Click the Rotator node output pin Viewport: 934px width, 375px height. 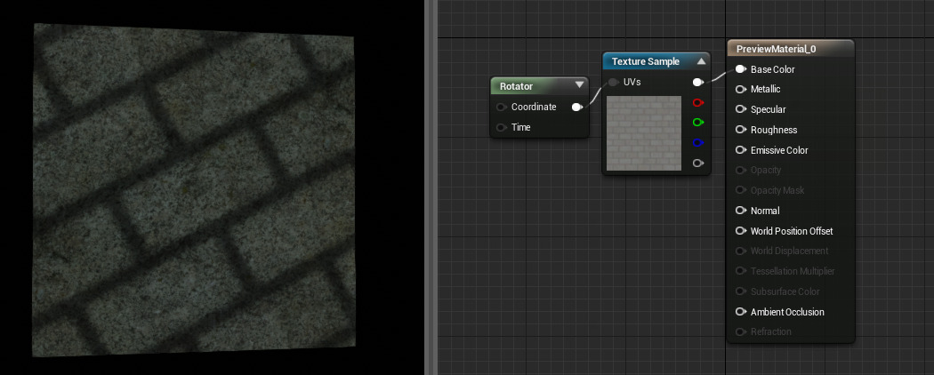click(577, 108)
